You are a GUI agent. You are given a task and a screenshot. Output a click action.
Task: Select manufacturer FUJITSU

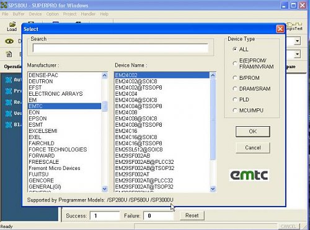(64, 174)
